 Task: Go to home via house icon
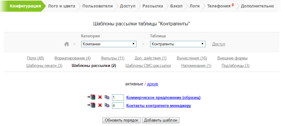[67, 44]
